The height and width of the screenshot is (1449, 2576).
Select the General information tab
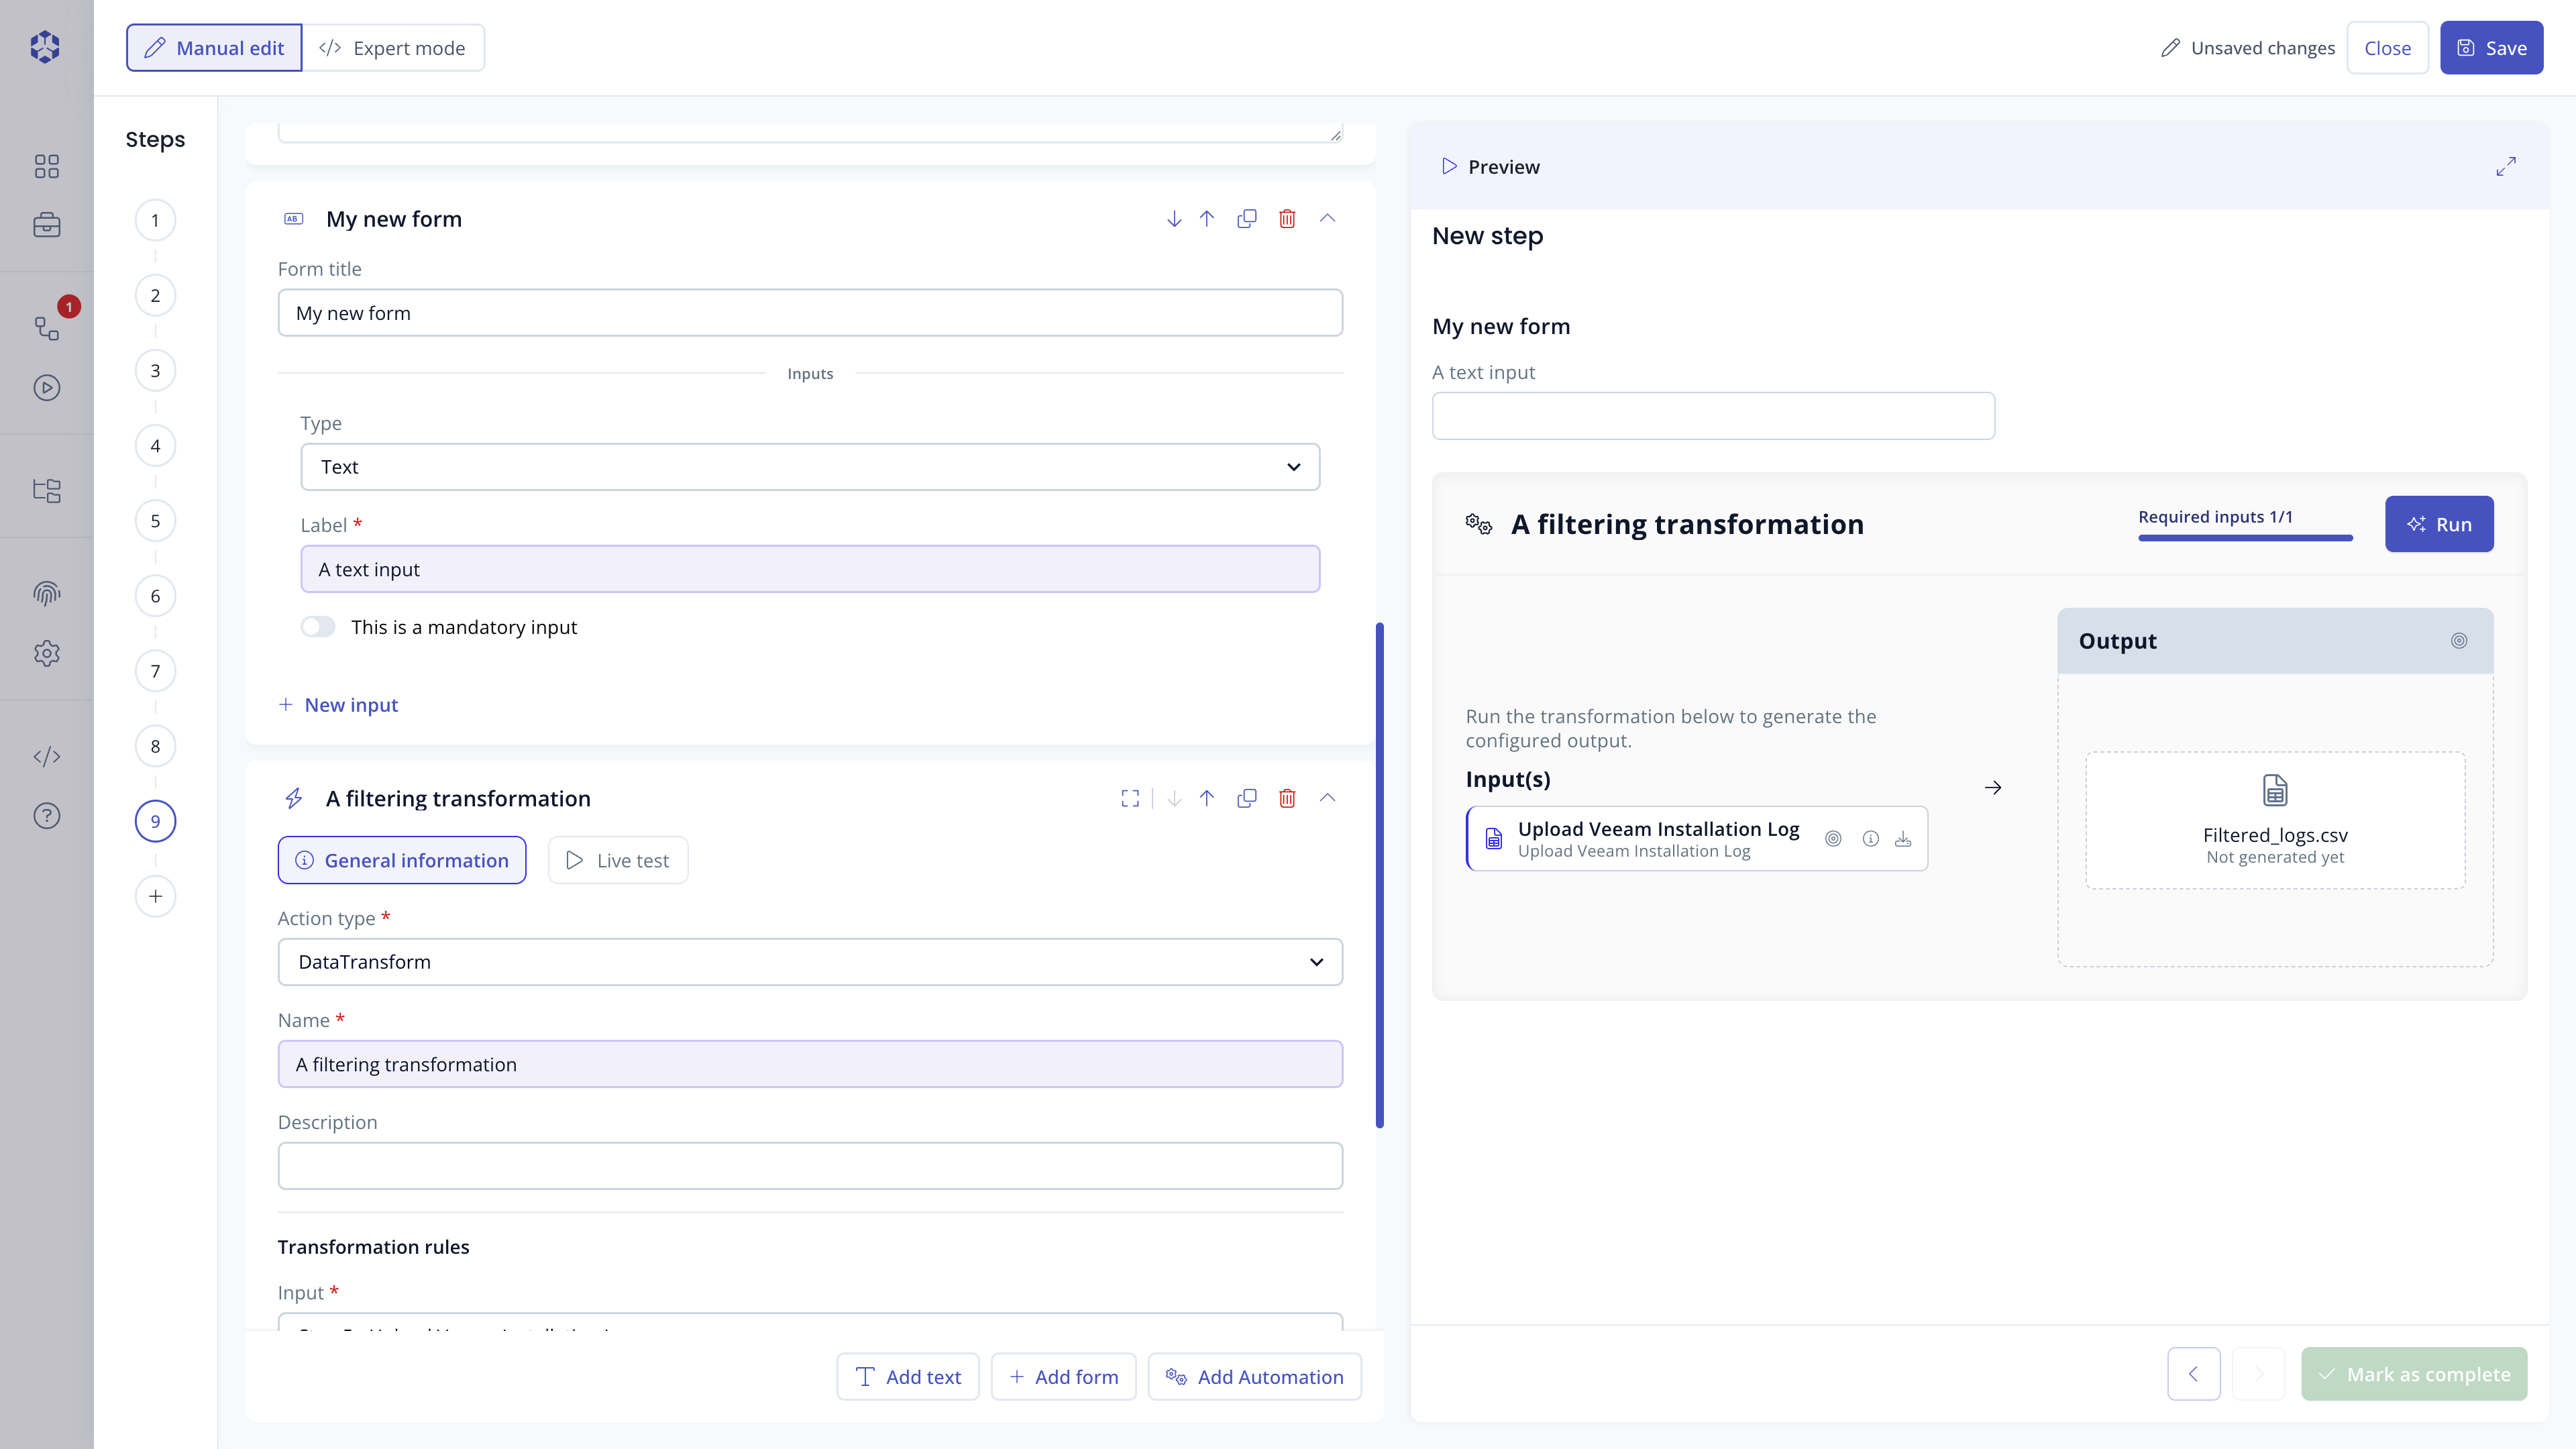(x=402, y=860)
